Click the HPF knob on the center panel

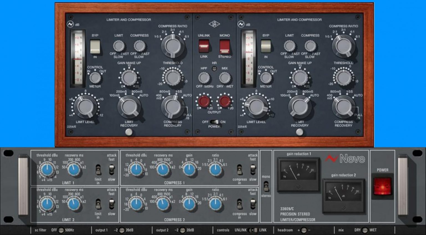coord(204,78)
